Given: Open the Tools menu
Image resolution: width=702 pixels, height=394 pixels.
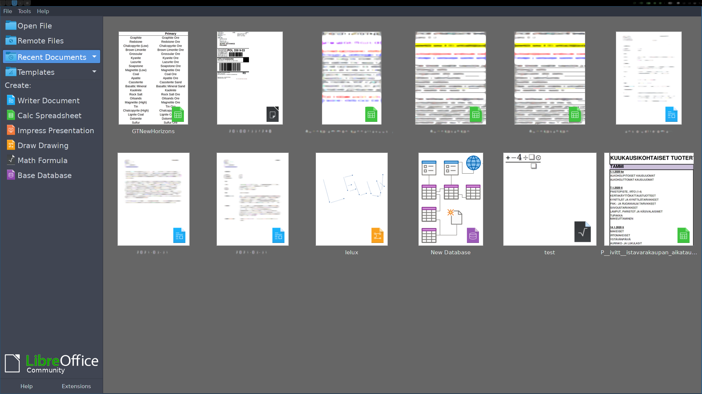Looking at the screenshot, I should point(24,11).
